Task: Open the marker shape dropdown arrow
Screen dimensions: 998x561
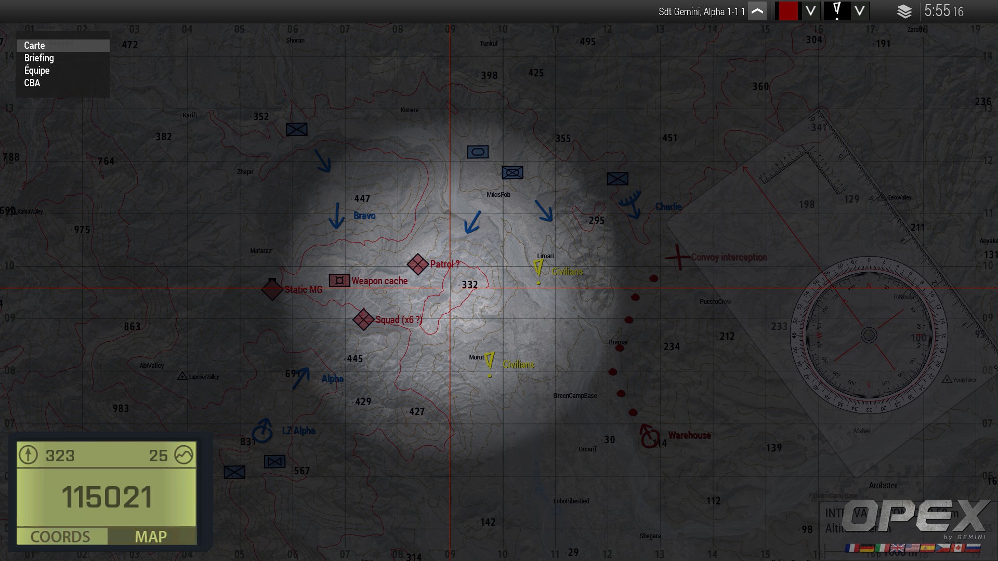Action: 859,11
